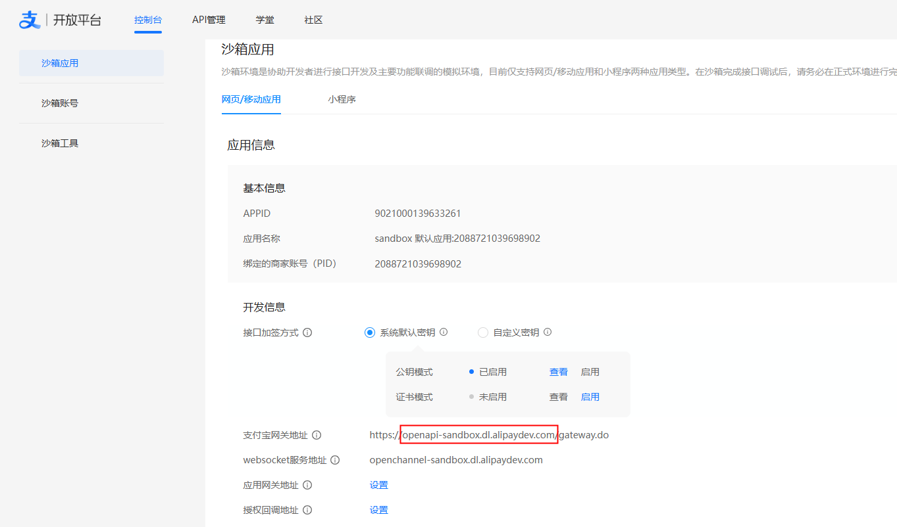
Task: Click openchannel-sandbox.dl.alipaydev.com address
Action: (x=456, y=460)
